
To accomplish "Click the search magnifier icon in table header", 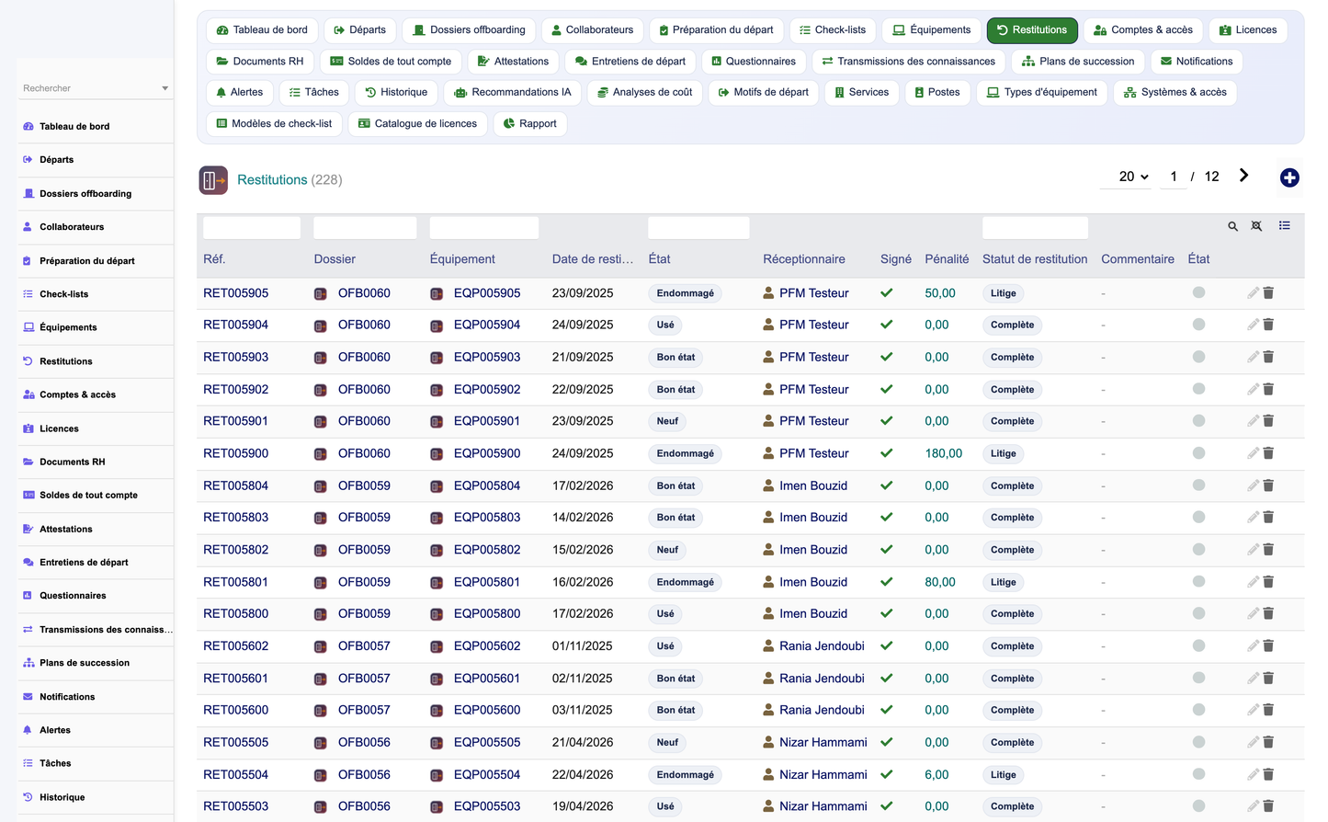I will tap(1232, 226).
